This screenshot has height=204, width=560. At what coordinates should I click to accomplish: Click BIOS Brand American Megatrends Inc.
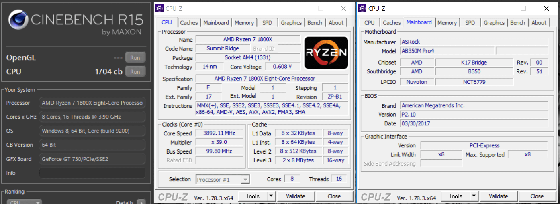pos(474,106)
